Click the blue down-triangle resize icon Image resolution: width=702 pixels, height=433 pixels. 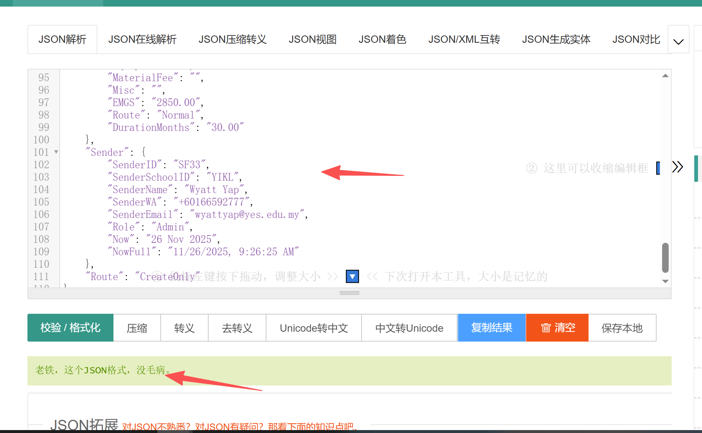point(352,276)
